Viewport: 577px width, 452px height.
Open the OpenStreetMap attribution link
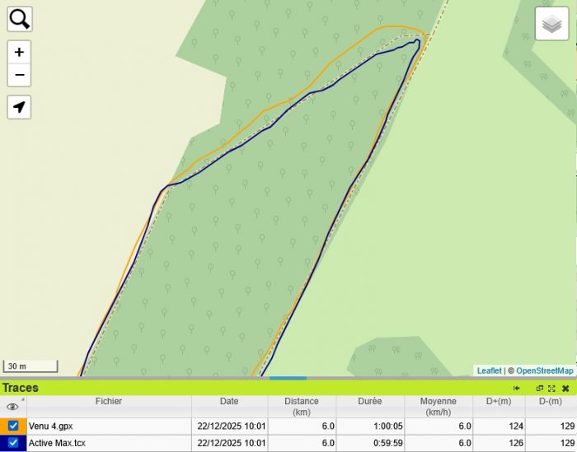click(x=544, y=371)
